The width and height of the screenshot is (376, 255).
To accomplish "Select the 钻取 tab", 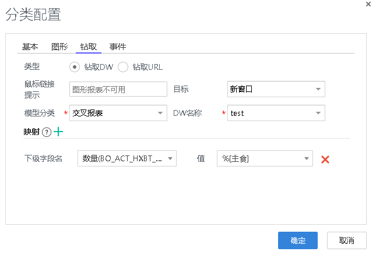I will point(89,47).
